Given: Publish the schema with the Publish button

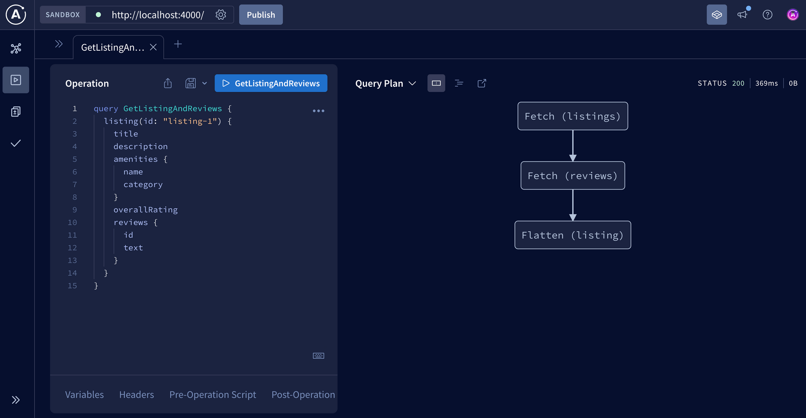Looking at the screenshot, I should tap(261, 15).
